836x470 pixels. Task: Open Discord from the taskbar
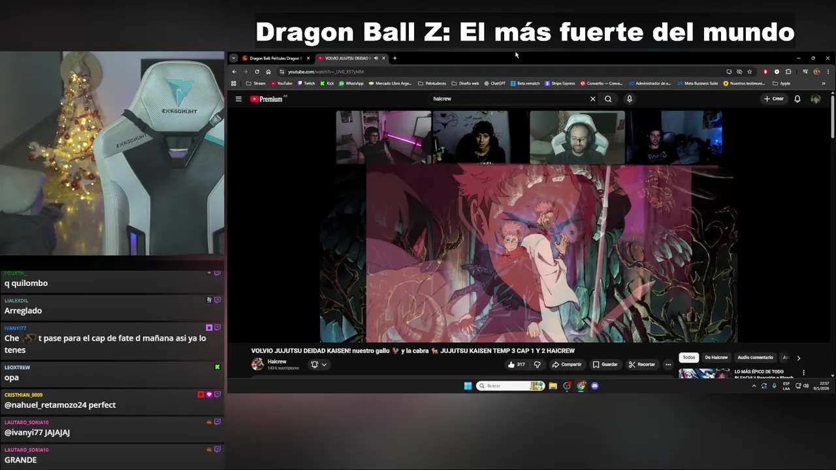click(x=594, y=386)
